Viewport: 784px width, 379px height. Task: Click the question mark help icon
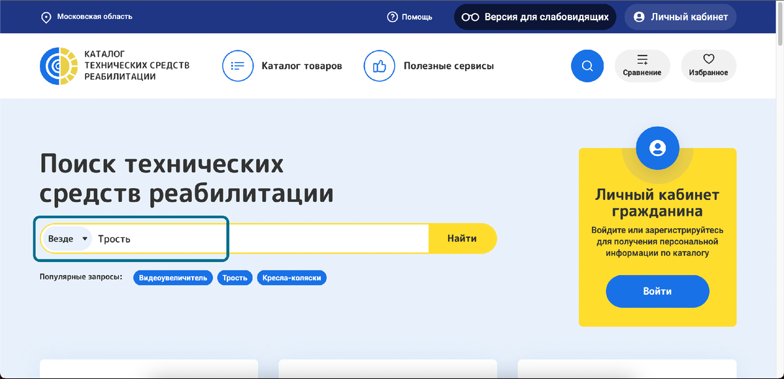(x=392, y=17)
